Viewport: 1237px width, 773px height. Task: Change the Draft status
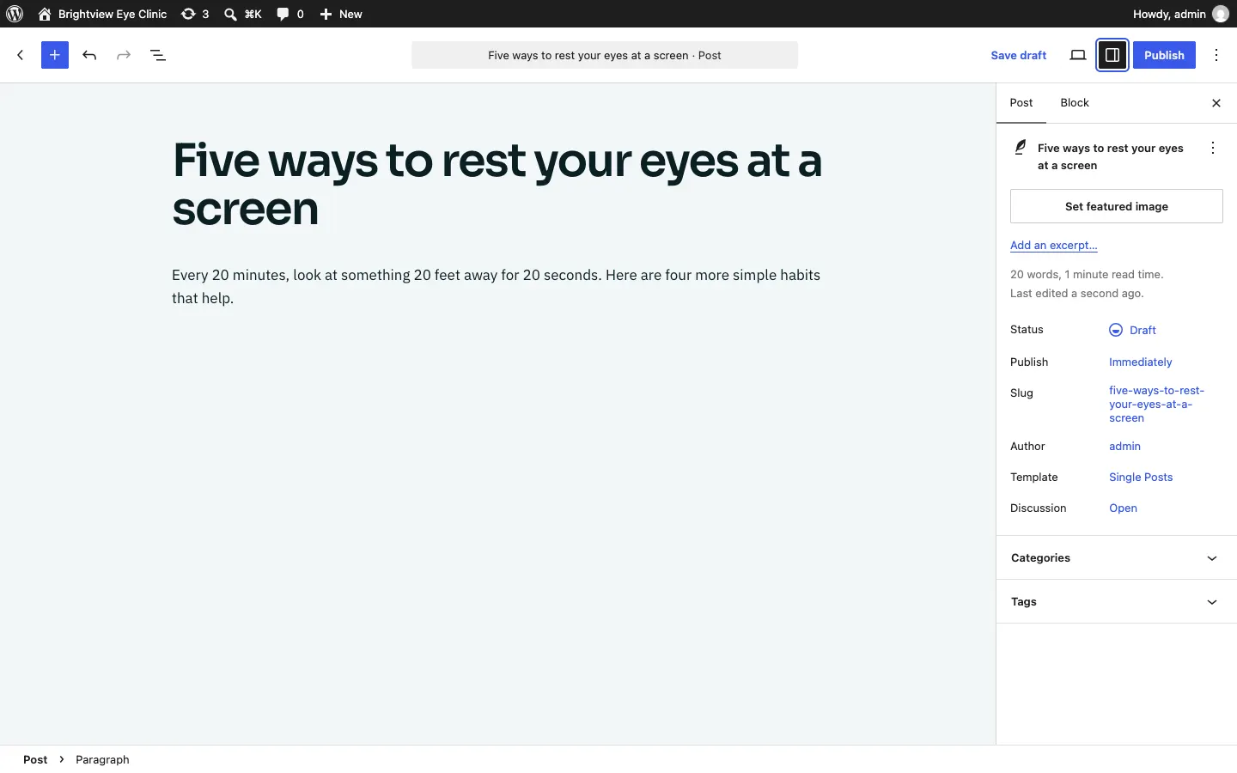coord(1133,330)
